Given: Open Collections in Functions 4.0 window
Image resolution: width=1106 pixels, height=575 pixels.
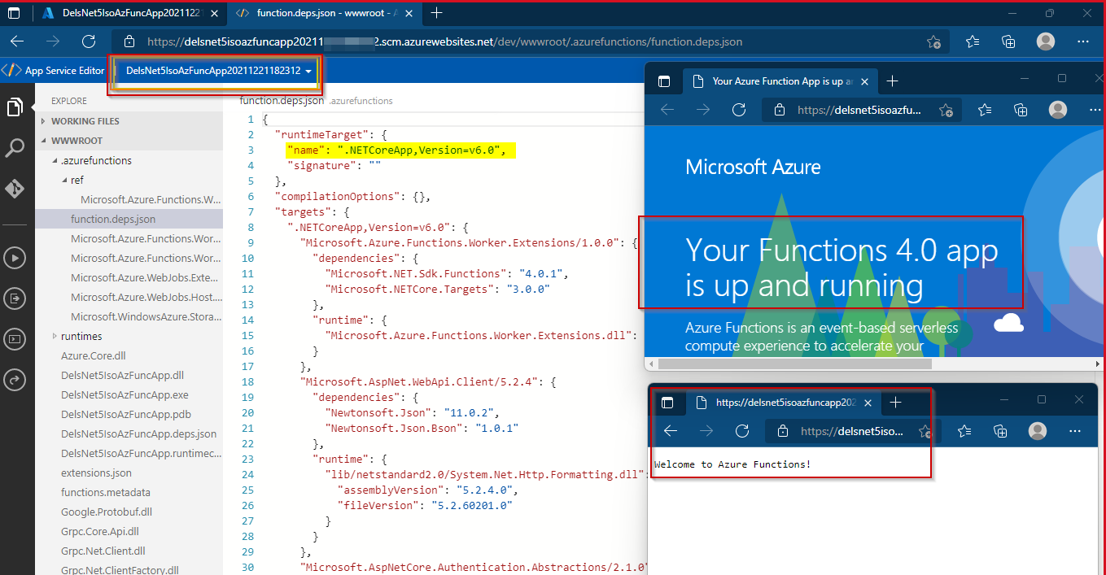Looking at the screenshot, I should coord(1021,110).
